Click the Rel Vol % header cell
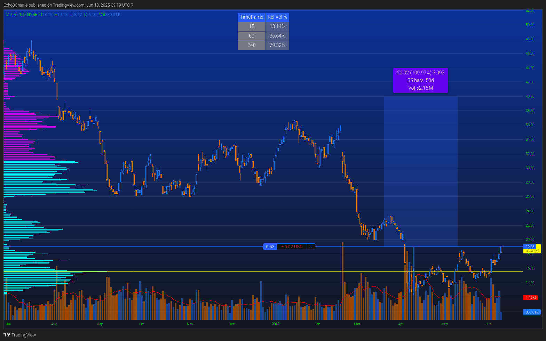This screenshot has width=546, height=341. point(277,17)
